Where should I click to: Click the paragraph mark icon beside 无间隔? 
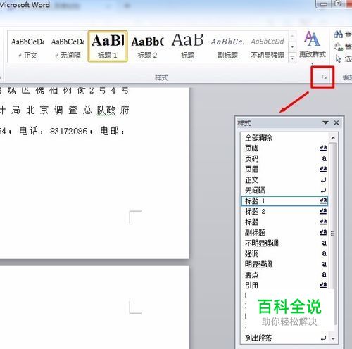(x=324, y=191)
